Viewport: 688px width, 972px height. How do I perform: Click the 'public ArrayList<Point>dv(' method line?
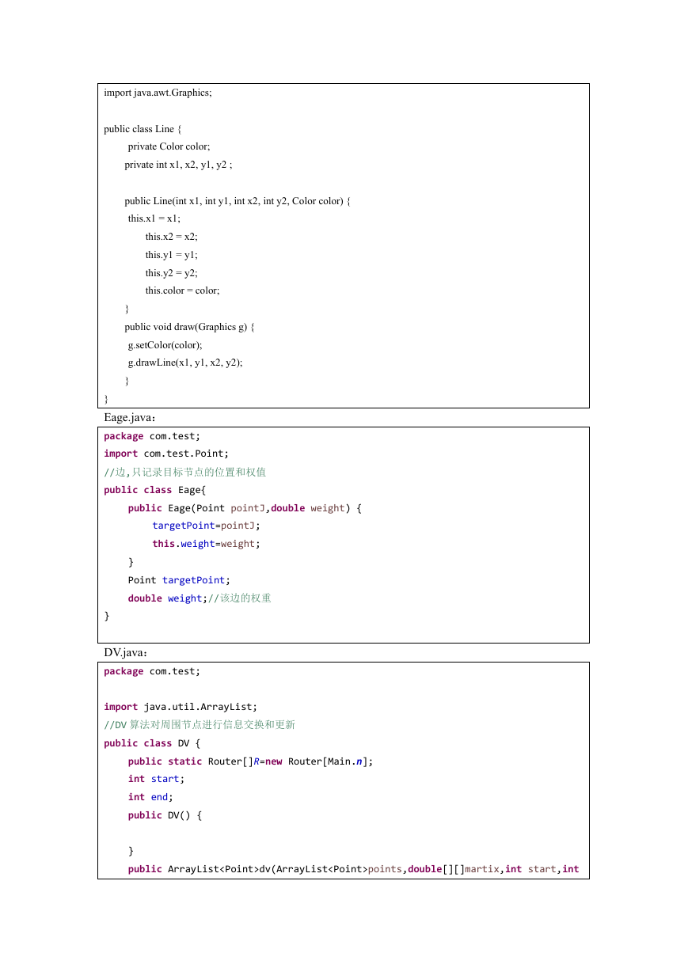click(354, 869)
